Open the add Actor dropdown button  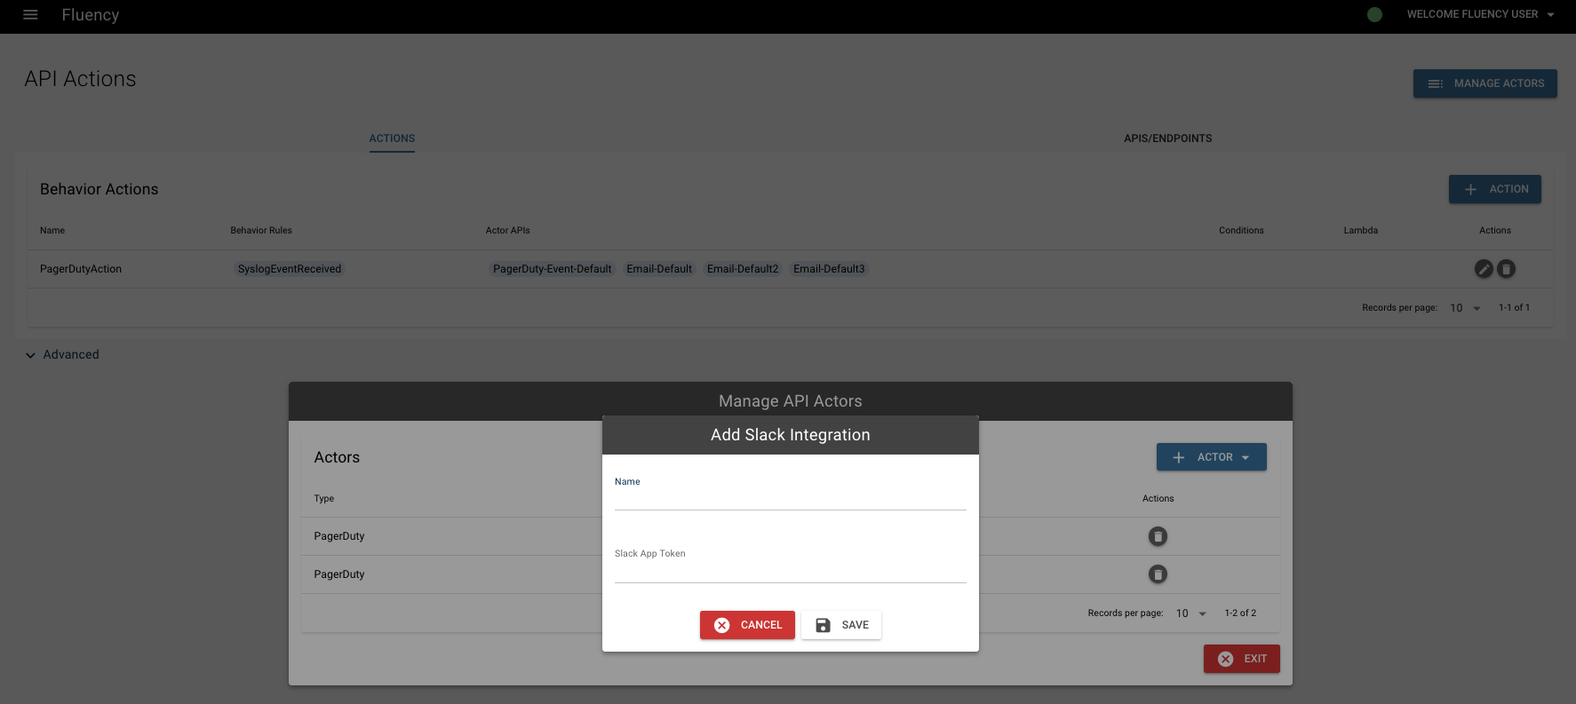pyautogui.click(x=1211, y=457)
